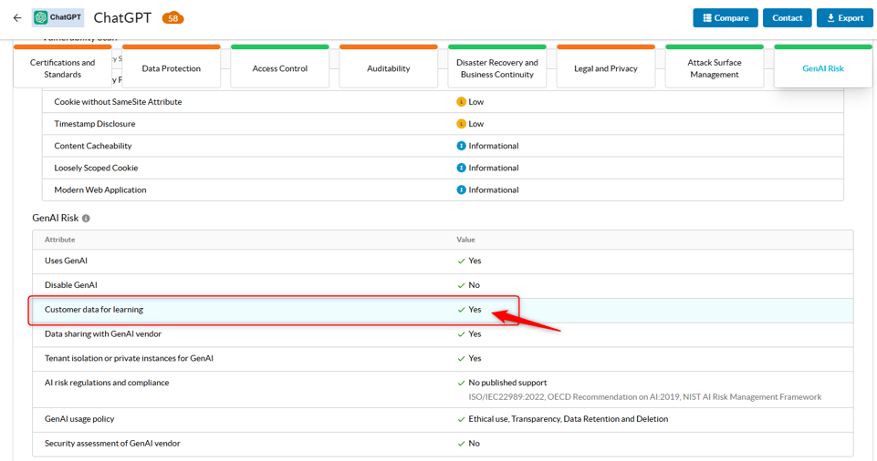
Task: Click the Low severity icon for Timestamp Disclosure
Action: click(461, 124)
